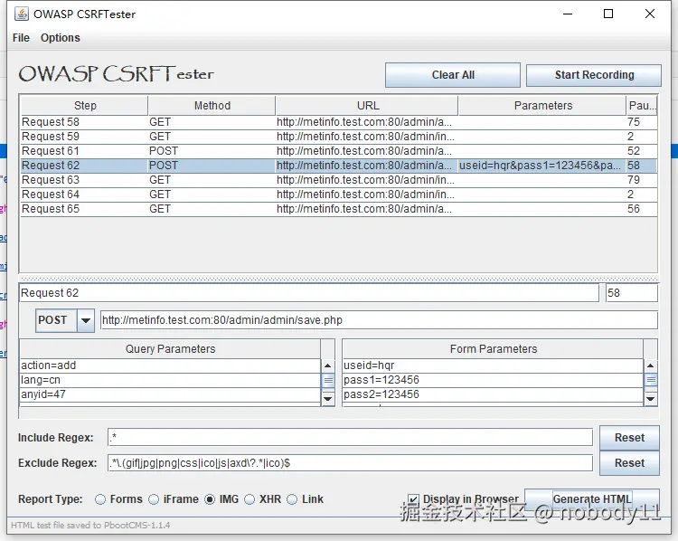678x541 pixels.
Task: Sort the table by the Method column header
Action: 212,106
